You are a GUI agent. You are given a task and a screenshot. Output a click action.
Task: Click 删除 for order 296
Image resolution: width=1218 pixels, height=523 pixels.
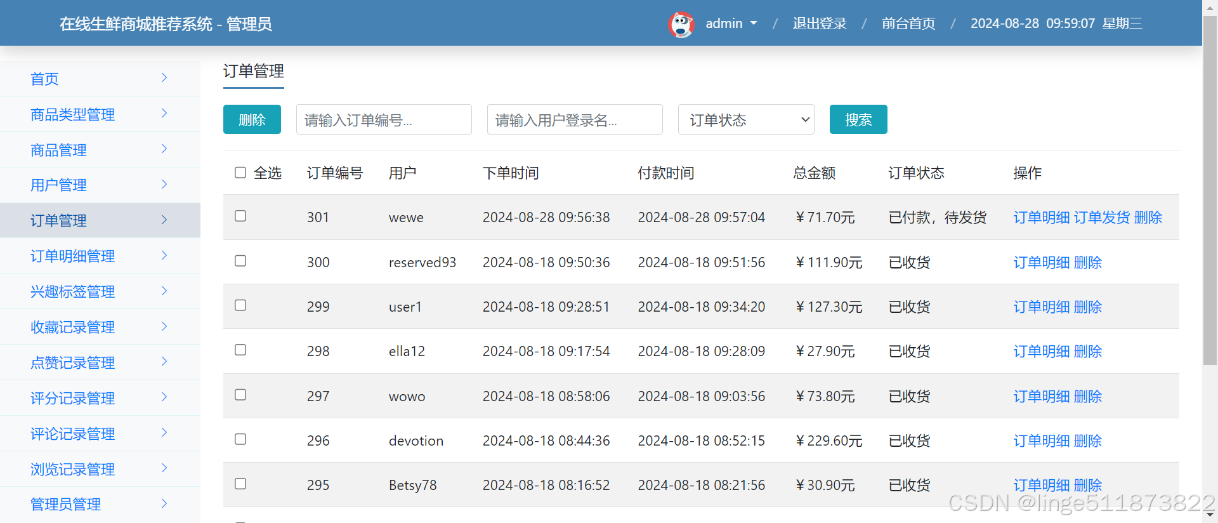(1088, 440)
